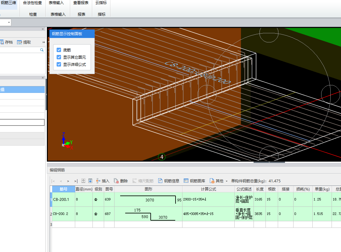Go to first rebar record

coord(53,181)
